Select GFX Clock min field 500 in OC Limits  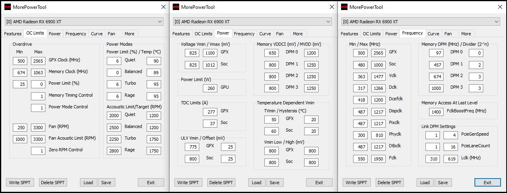(20, 61)
